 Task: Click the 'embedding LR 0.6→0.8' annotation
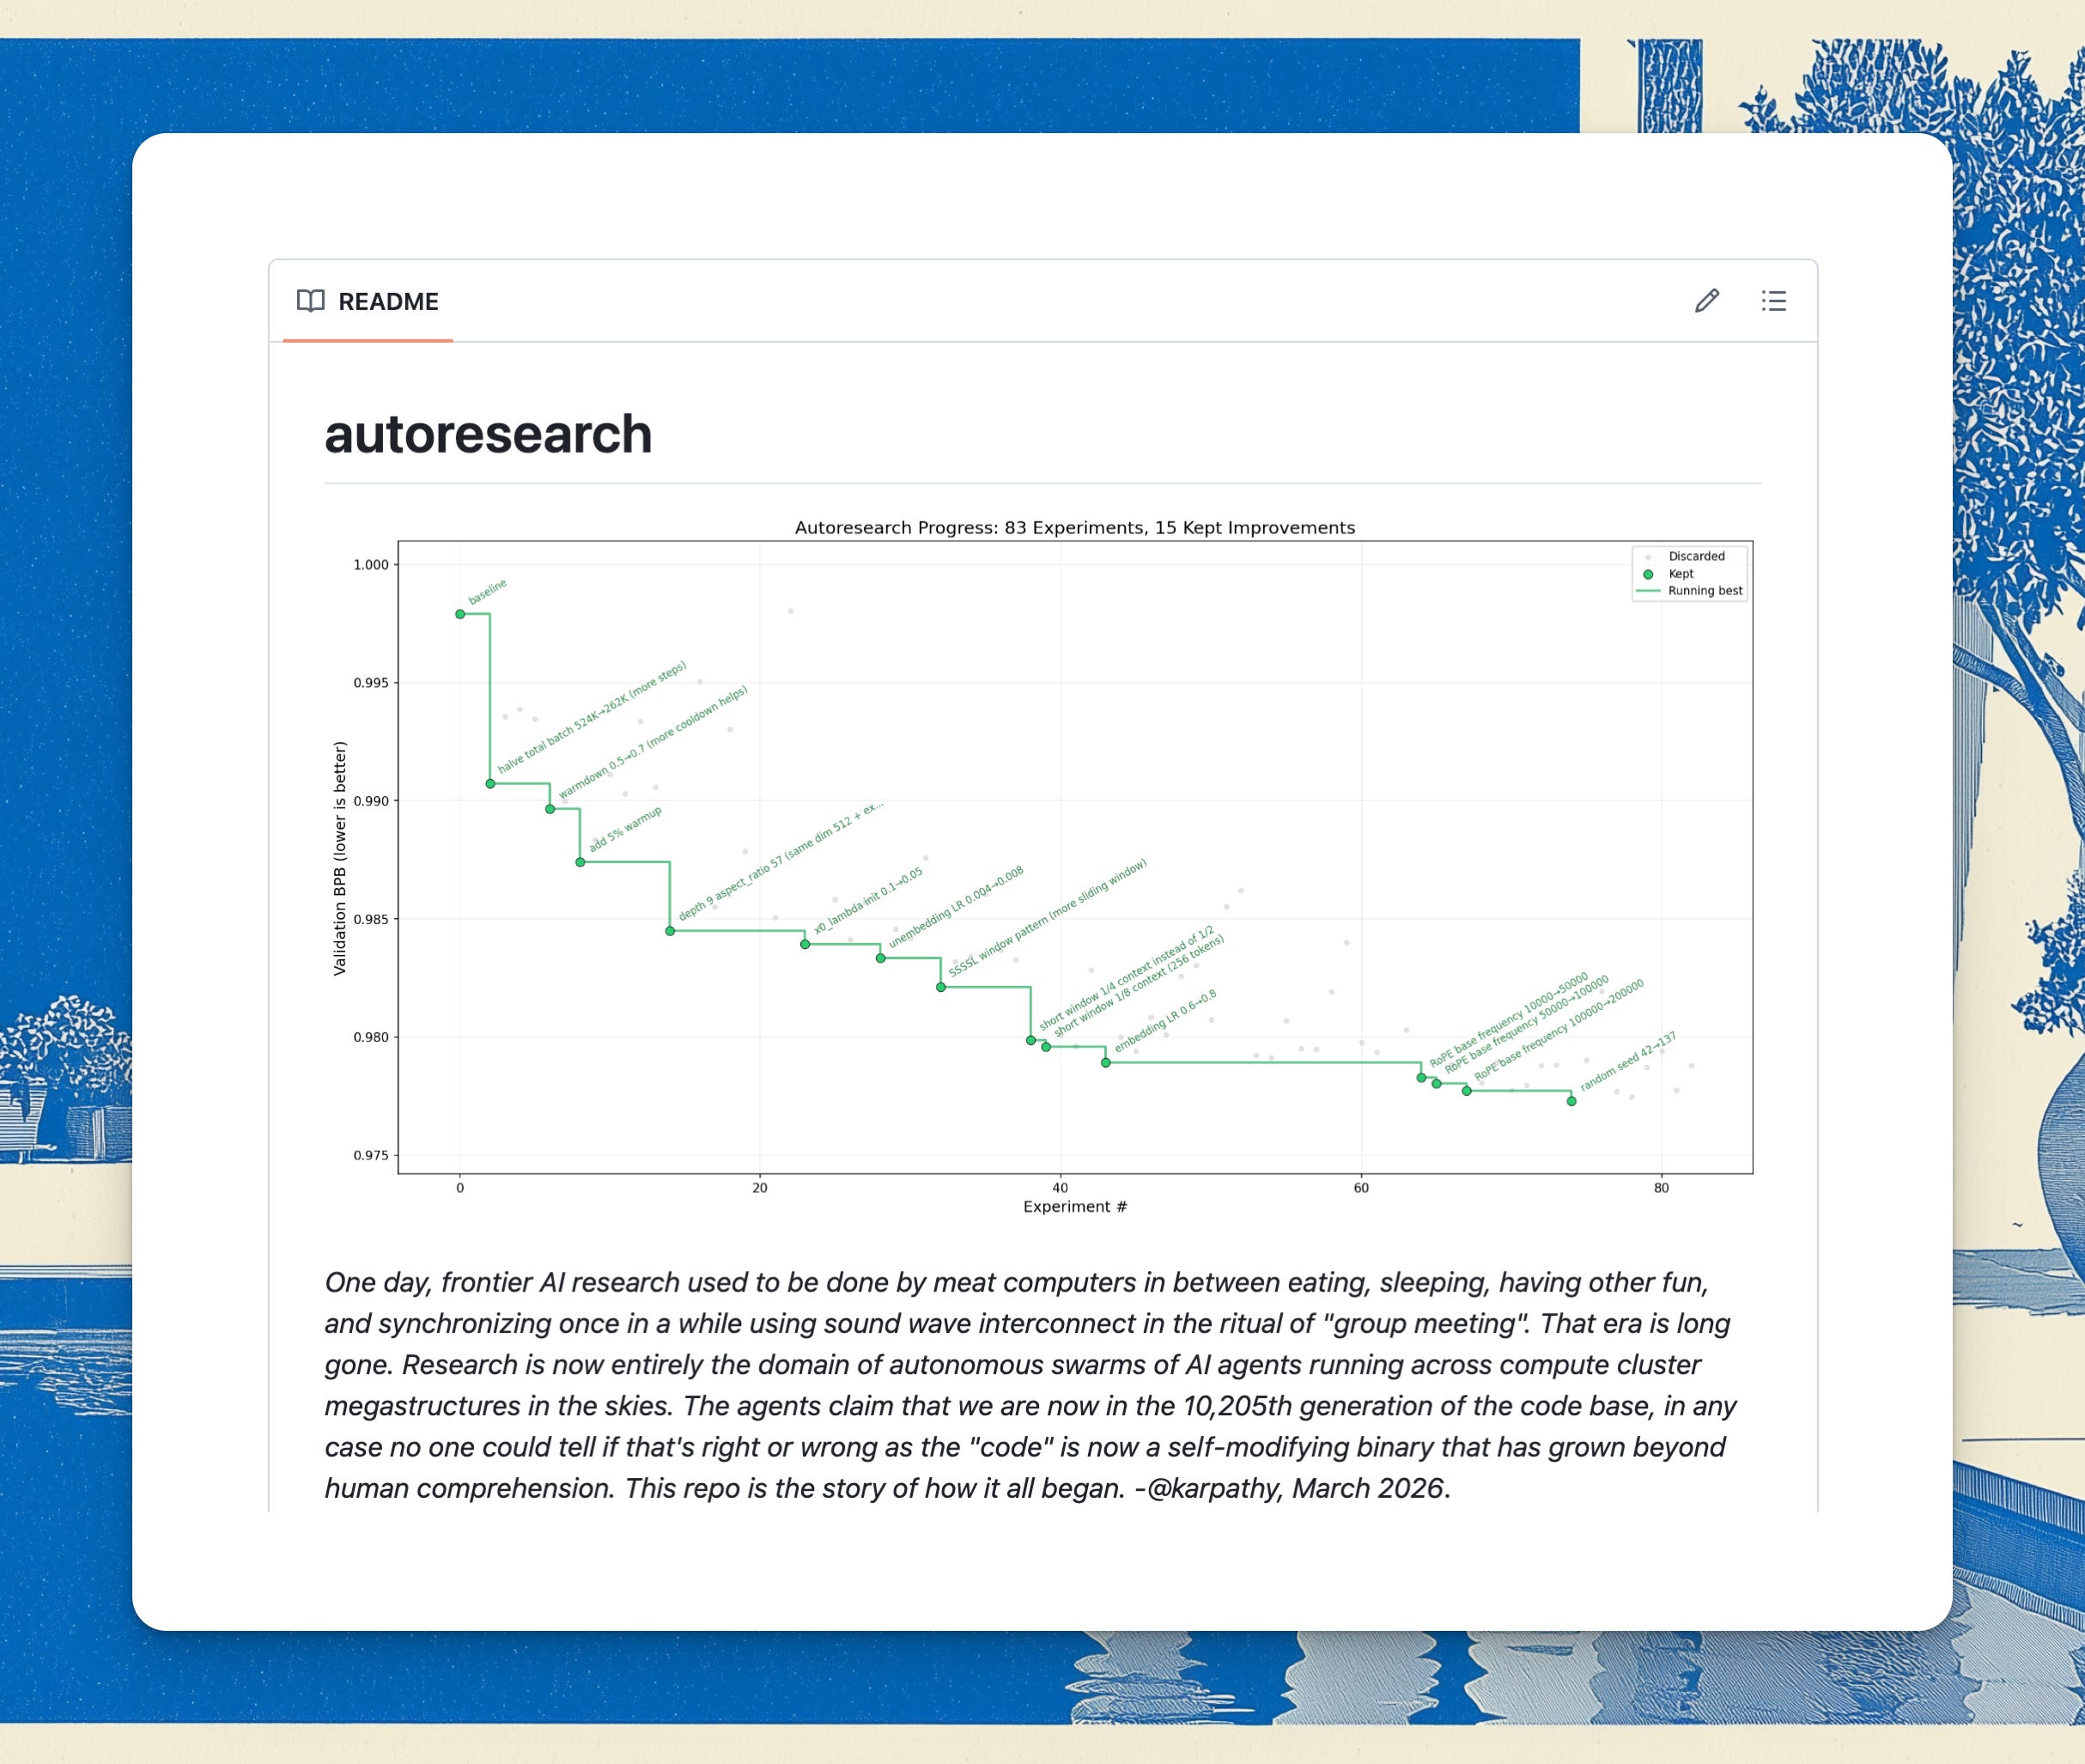pos(1165,1021)
